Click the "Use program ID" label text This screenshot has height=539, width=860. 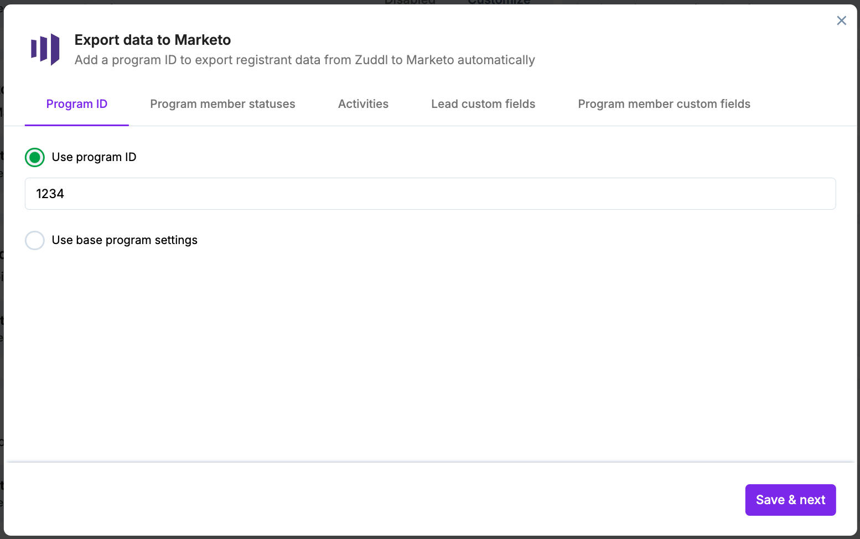(94, 157)
